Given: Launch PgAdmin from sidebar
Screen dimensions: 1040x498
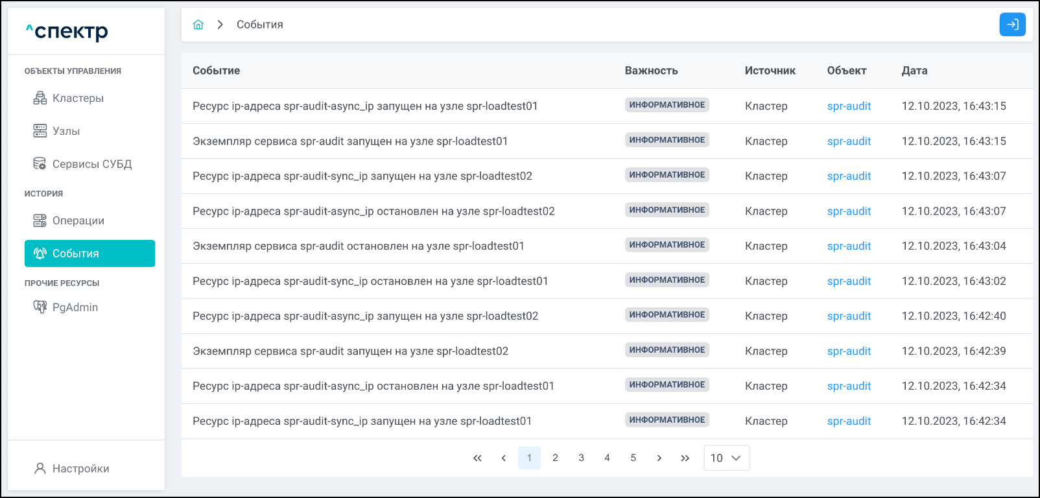Looking at the screenshot, I should point(75,307).
